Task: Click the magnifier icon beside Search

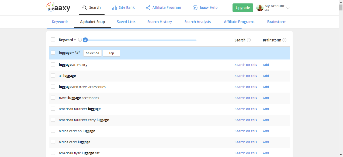Action: pyautogui.click(x=84, y=8)
